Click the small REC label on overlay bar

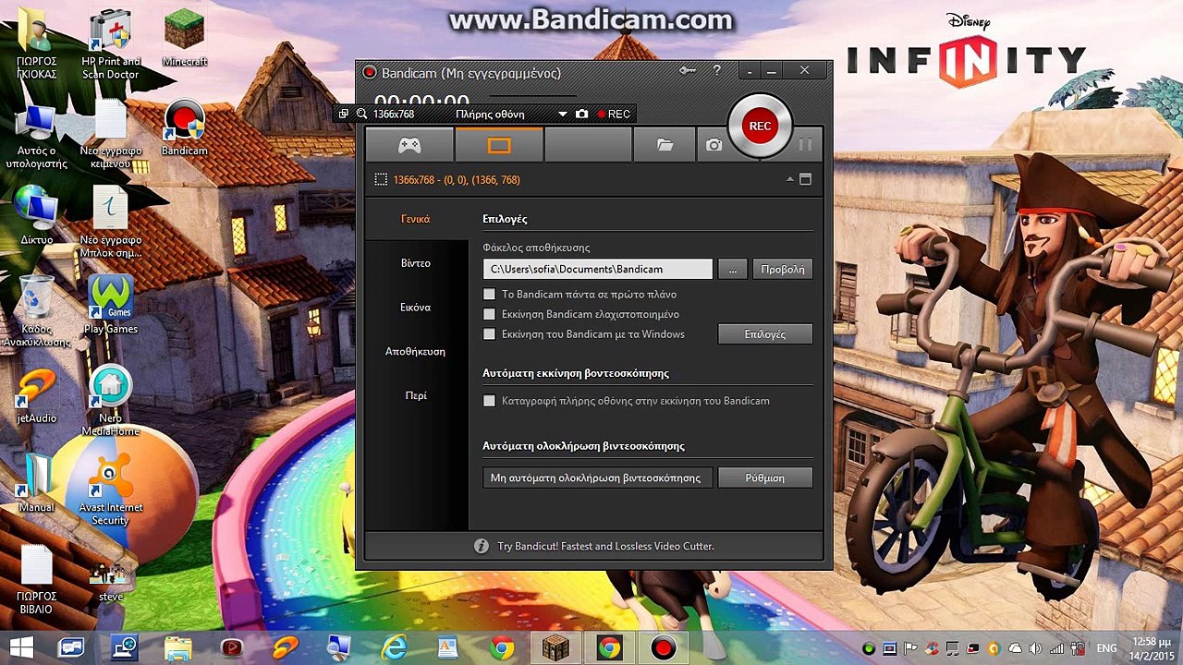click(614, 114)
